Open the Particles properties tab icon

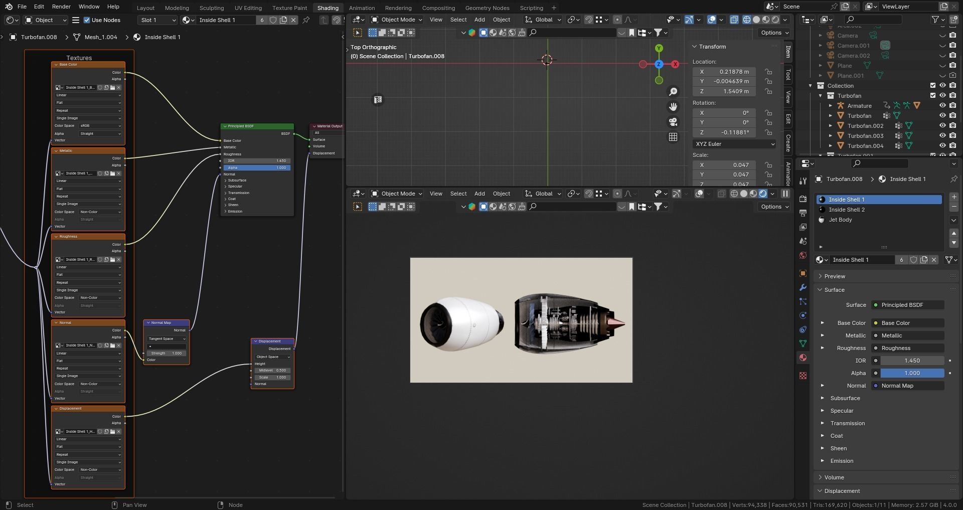(x=803, y=301)
